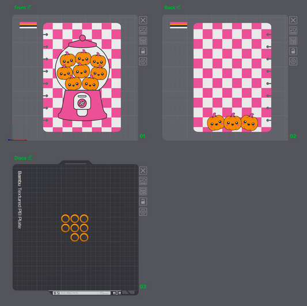Click the filament color stripes on Back plate
The width and height of the screenshot is (307, 306).
[x=179, y=25]
